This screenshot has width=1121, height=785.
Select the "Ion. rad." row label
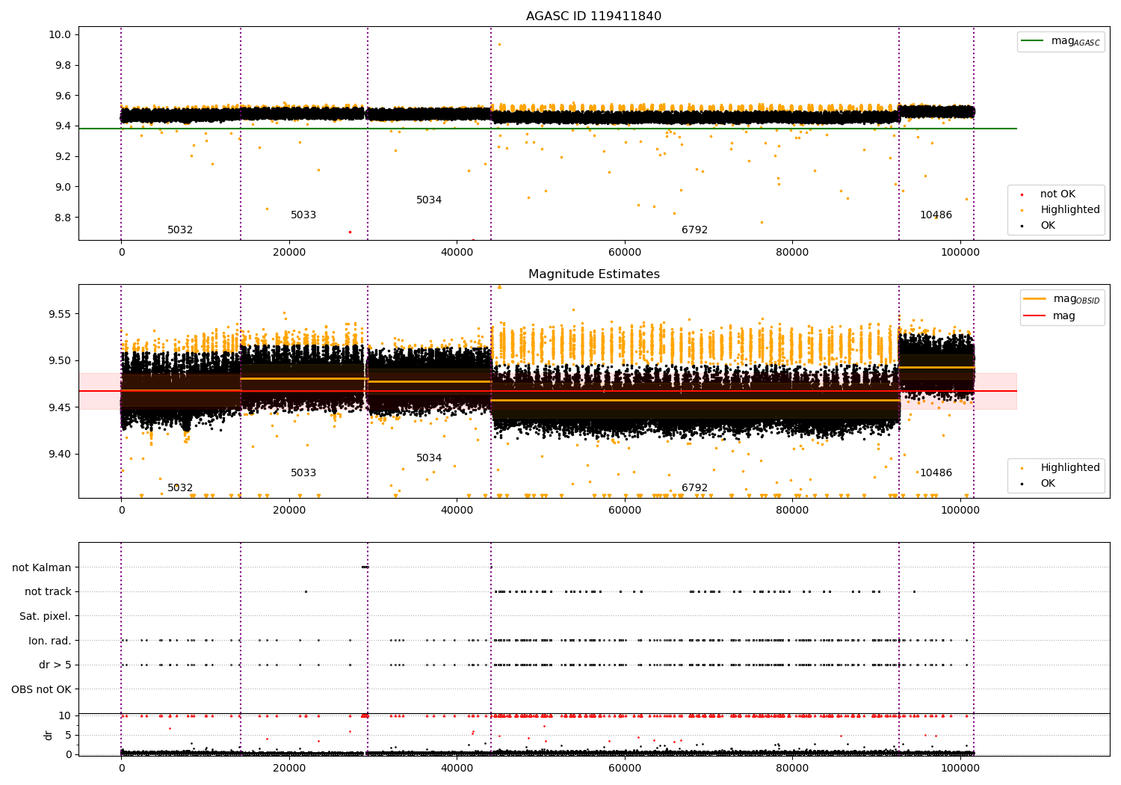[50, 641]
